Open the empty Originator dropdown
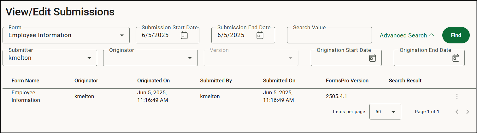 150,58
